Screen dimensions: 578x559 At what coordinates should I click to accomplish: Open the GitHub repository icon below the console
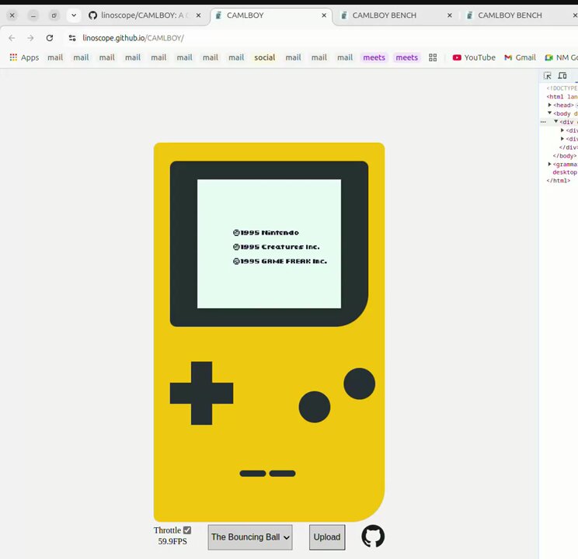point(373,536)
